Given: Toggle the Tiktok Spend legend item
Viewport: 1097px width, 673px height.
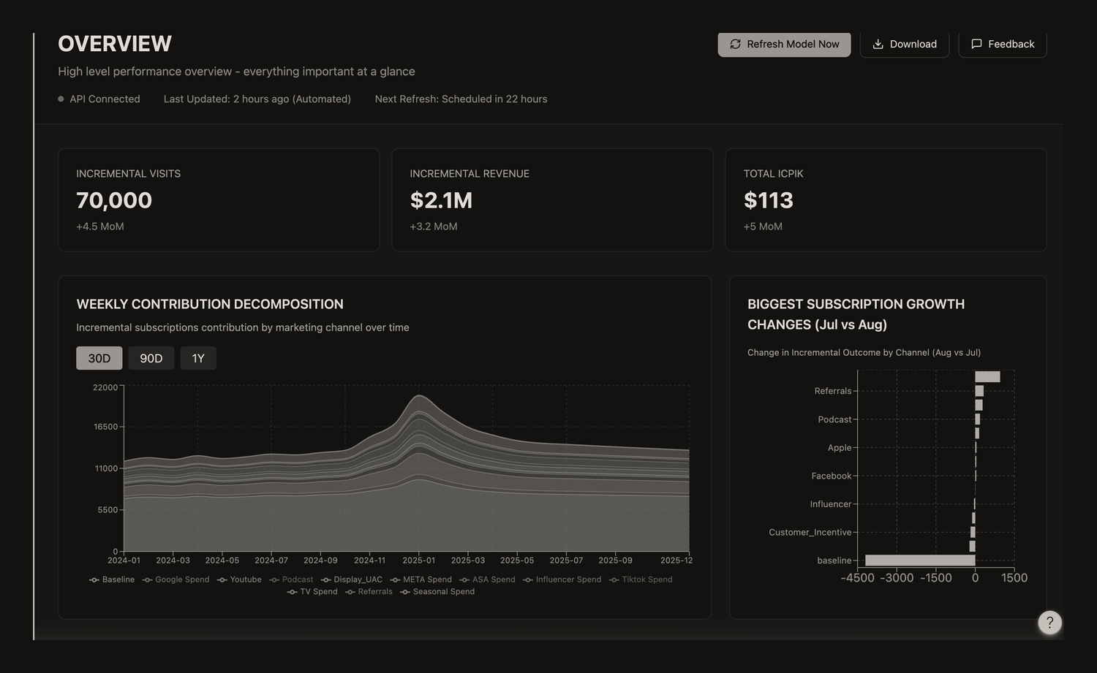Looking at the screenshot, I should tap(641, 579).
